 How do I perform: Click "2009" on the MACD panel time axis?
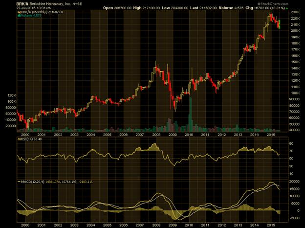[173, 225]
